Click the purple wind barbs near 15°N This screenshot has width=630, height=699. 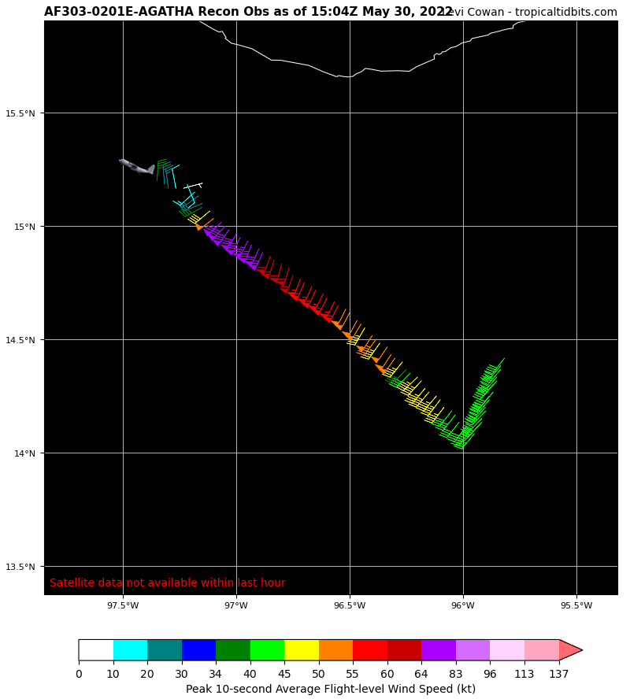tap(232, 246)
